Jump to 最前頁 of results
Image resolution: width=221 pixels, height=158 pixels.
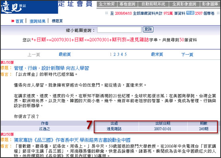65,54
